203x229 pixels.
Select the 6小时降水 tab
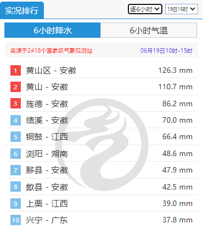(x=53, y=30)
